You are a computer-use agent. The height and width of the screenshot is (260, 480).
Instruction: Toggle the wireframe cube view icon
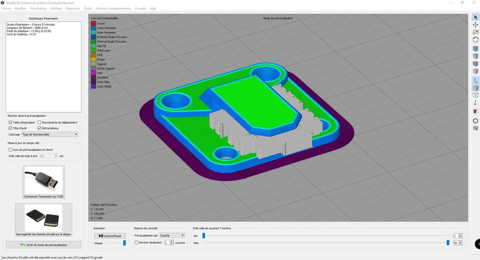tap(475, 95)
